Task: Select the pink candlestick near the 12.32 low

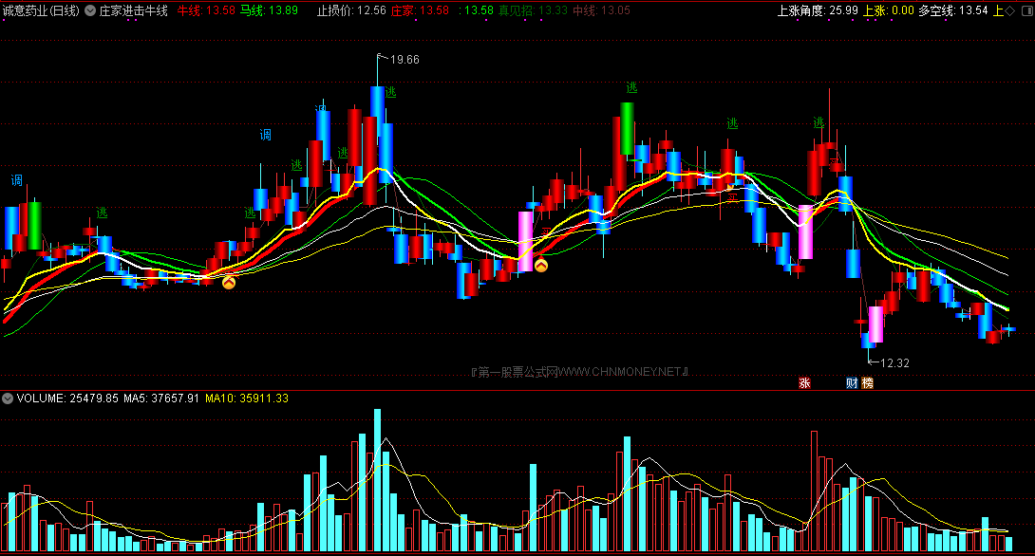Action: pos(875,324)
